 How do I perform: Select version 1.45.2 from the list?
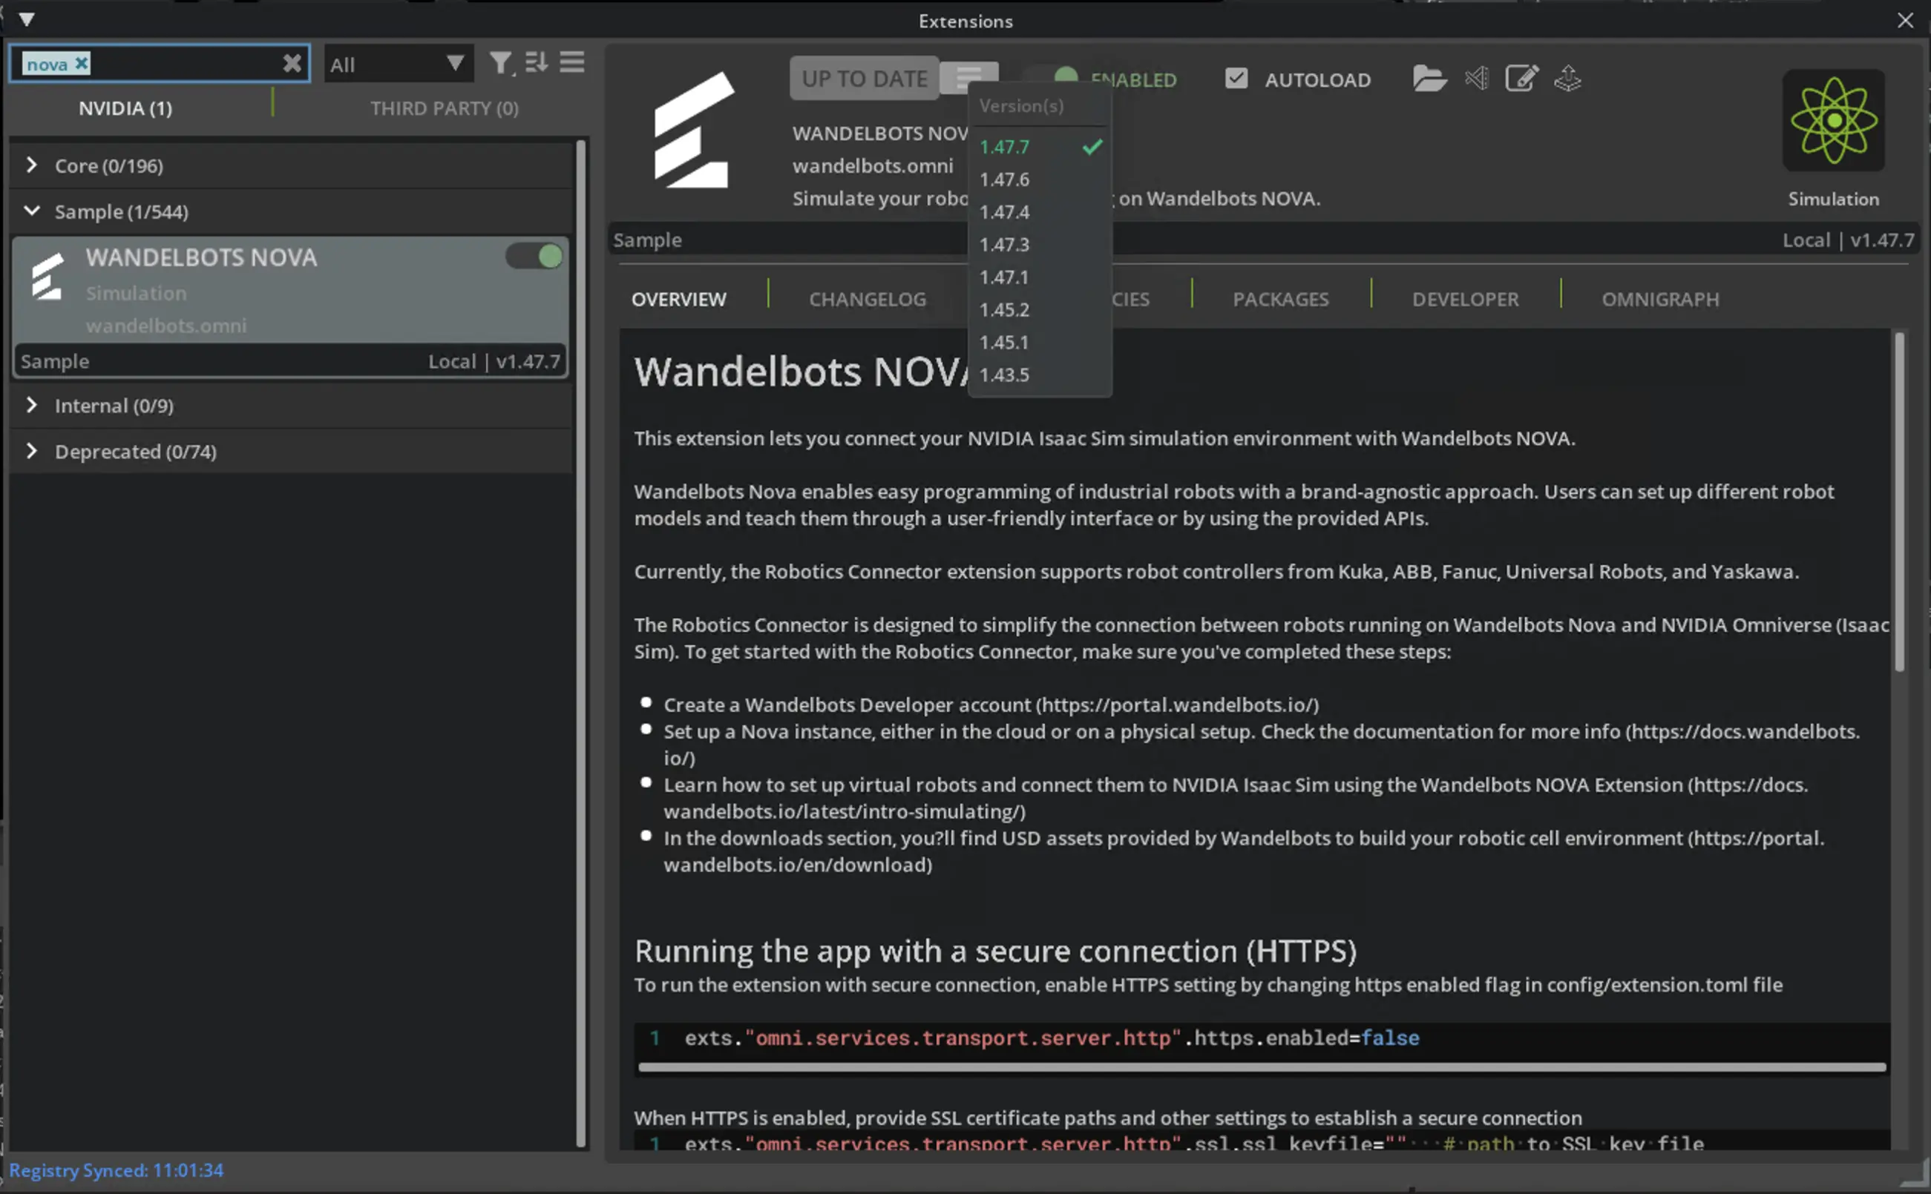(x=1003, y=309)
